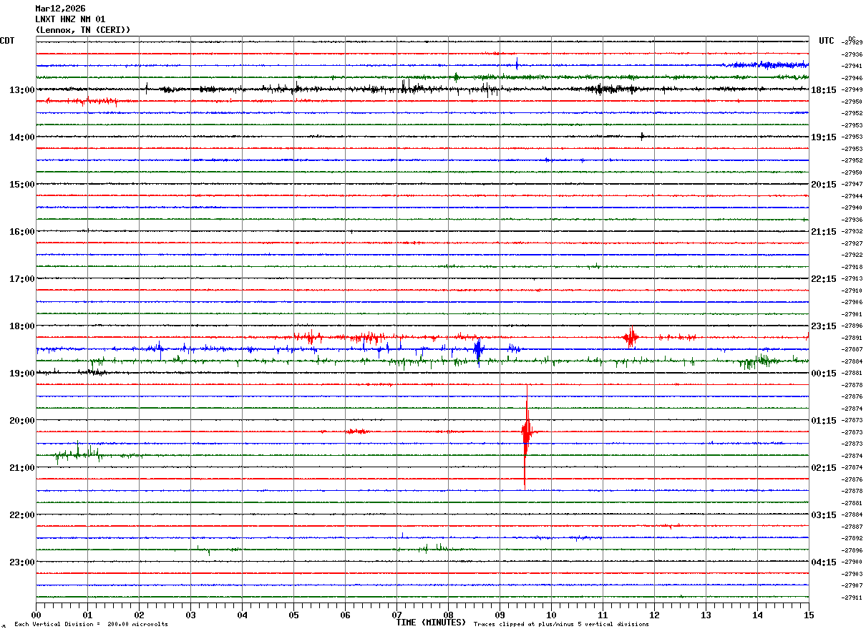Click the Lennox, TN (CERI) location text
866x634 pixels.
click(83, 30)
